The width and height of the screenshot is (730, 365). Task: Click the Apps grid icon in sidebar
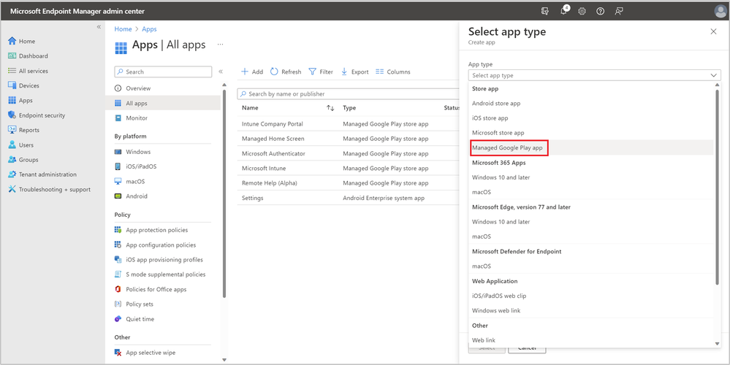click(x=12, y=101)
